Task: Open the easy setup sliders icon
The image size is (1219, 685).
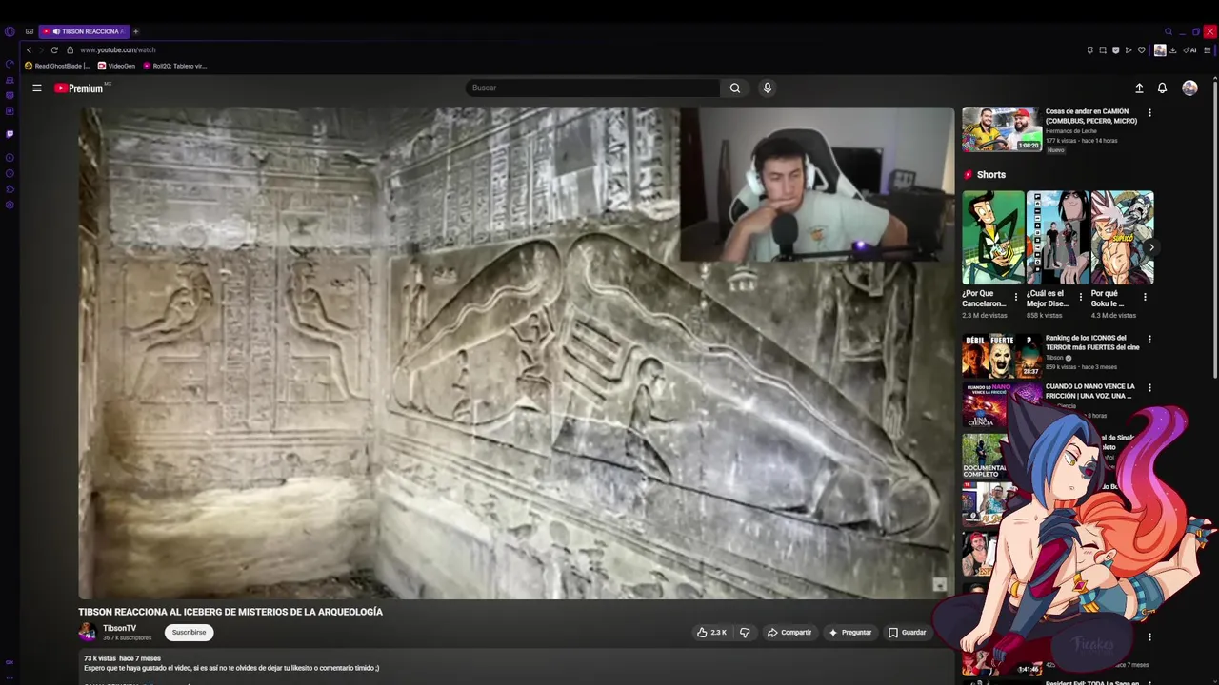Action: pyautogui.click(x=1207, y=49)
